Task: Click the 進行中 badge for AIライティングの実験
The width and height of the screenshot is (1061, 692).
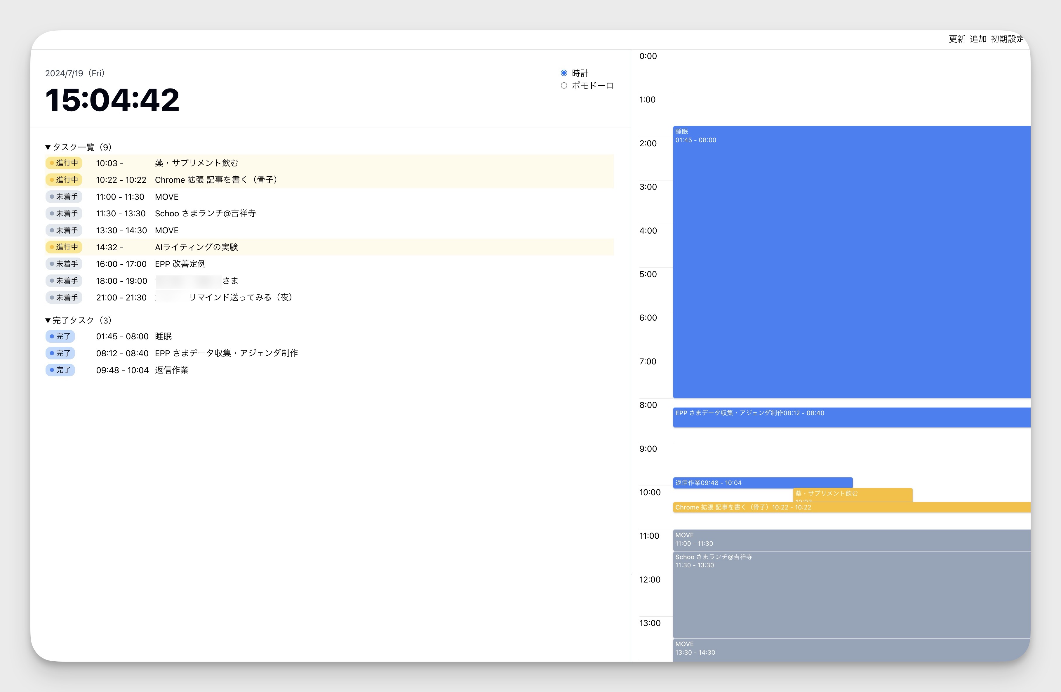Action: click(64, 247)
